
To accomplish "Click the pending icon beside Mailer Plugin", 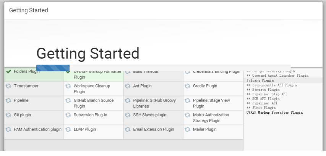I will pyautogui.click(x=188, y=129).
